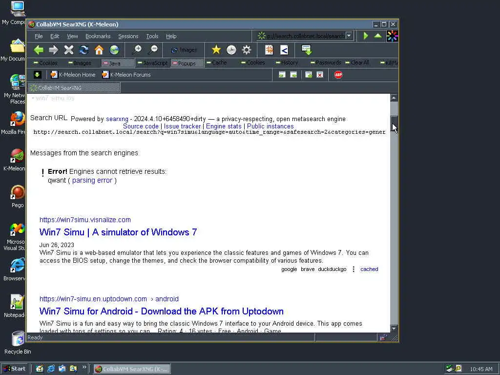
Task: Open the View menu
Action: point(72,36)
